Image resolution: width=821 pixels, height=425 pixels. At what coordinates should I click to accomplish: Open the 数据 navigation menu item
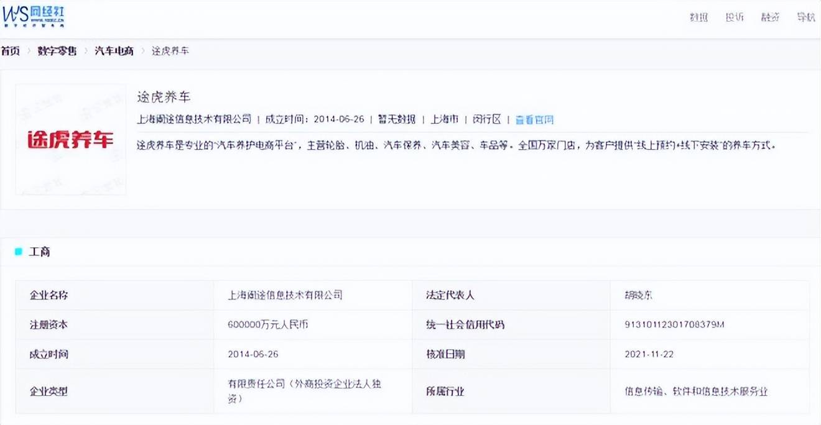(698, 17)
